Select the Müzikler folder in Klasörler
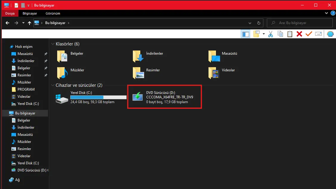This screenshot has width=336, height=189. 71,73
